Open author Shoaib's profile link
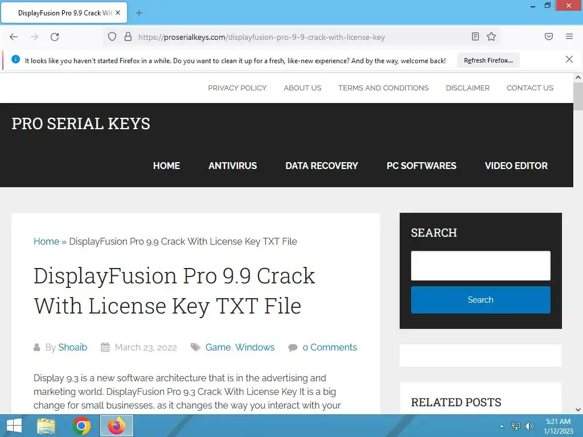 [72, 348]
